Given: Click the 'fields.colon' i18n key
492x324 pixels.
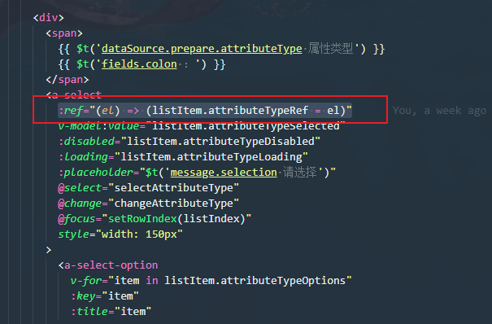Looking at the screenshot, I should tap(139, 64).
